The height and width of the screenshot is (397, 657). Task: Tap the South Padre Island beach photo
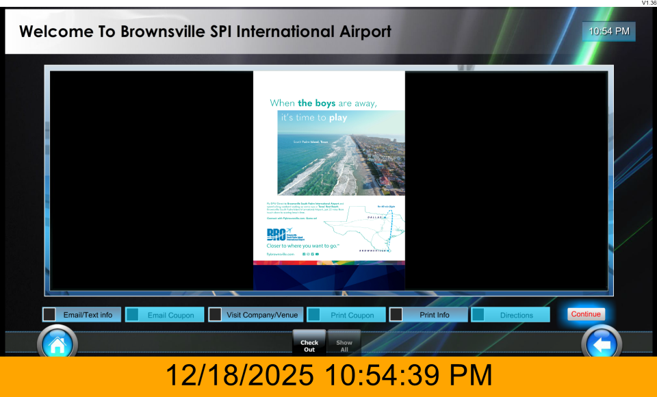pyautogui.click(x=341, y=153)
